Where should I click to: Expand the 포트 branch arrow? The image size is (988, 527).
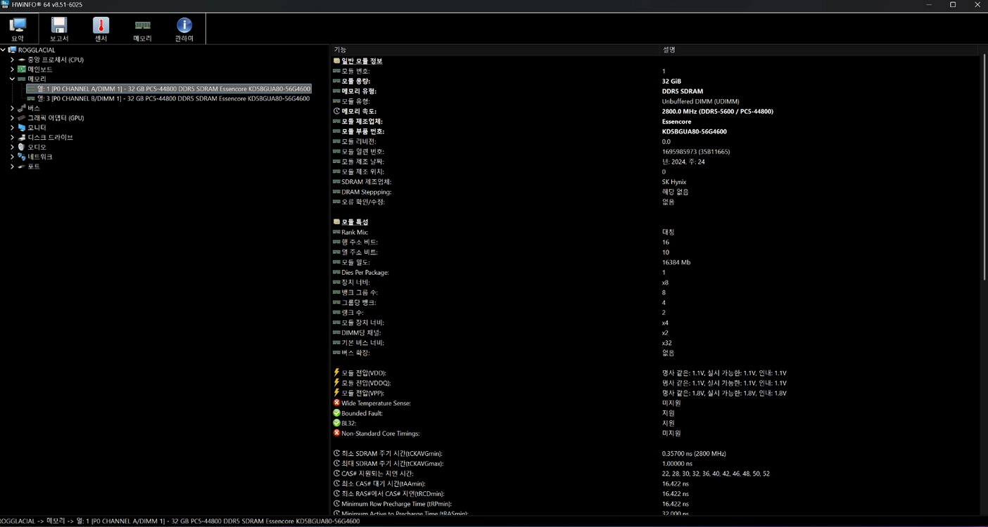[x=12, y=167]
